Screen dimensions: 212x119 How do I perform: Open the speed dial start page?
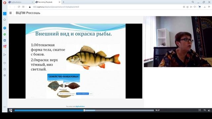pos(23,7)
